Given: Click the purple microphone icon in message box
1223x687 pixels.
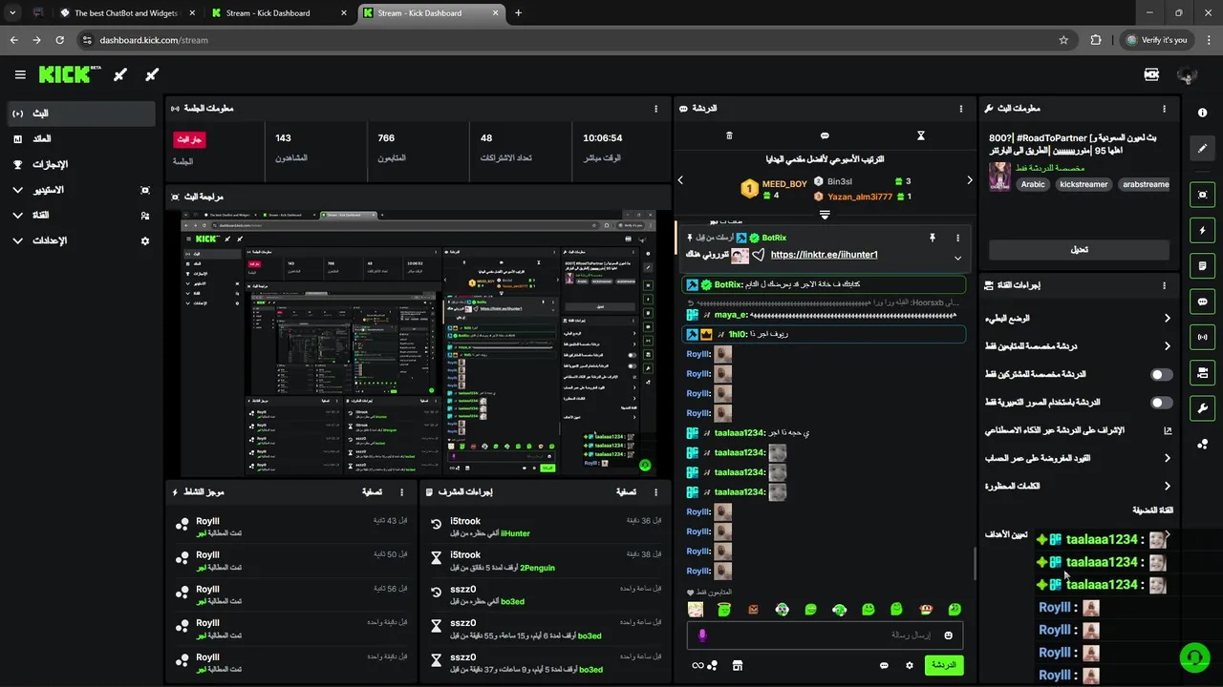Looking at the screenshot, I should [x=702, y=635].
